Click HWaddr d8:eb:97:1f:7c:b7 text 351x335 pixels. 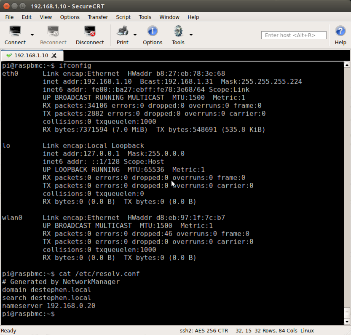[176, 218]
